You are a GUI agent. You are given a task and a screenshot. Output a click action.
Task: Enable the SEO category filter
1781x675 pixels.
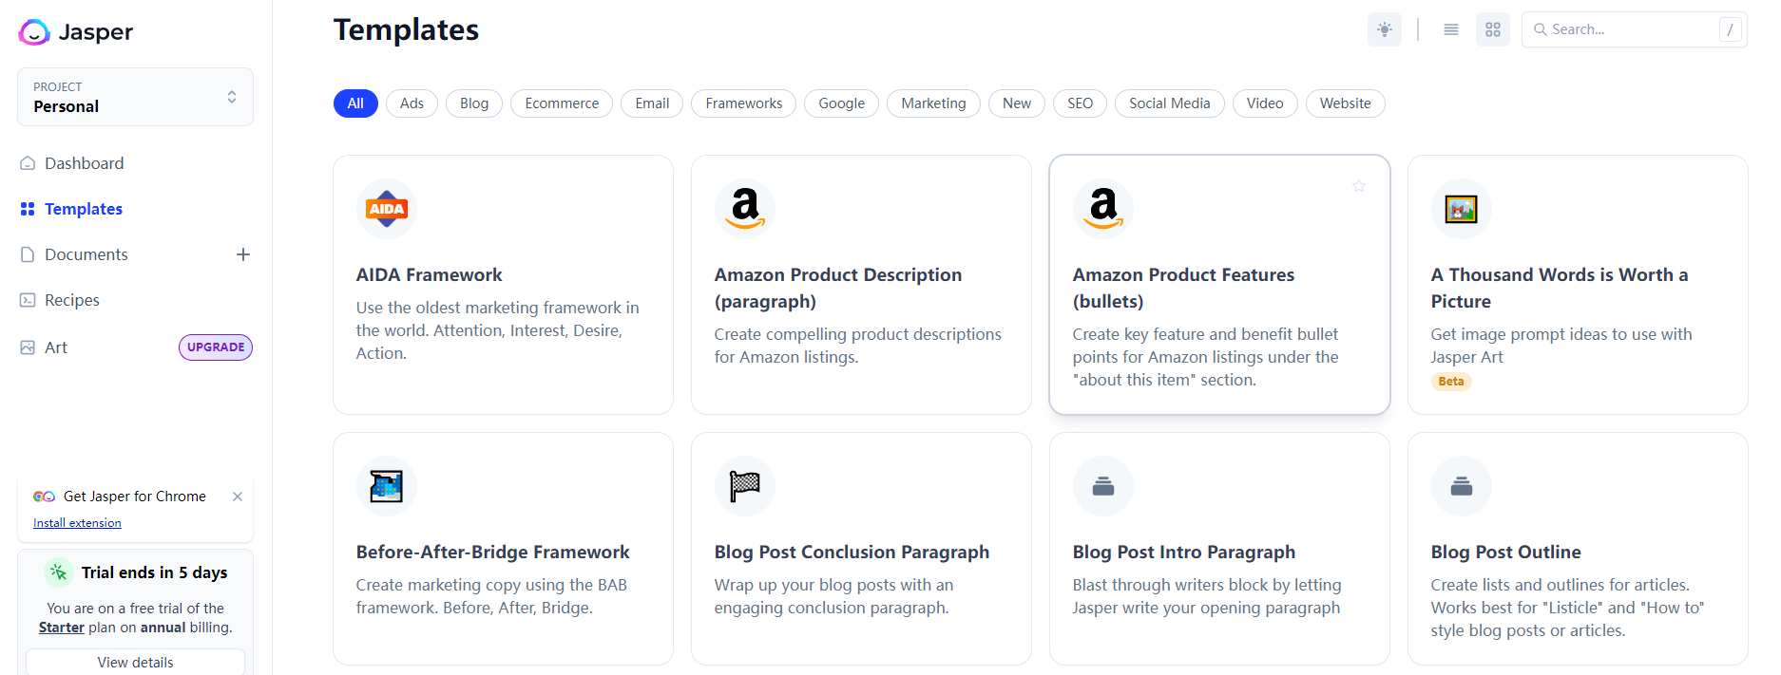pyautogui.click(x=1080, y=103)
